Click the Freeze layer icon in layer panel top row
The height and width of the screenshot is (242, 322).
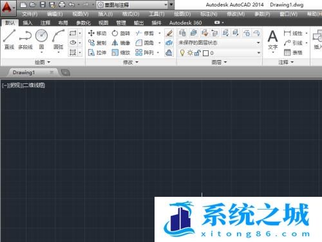(x=247, y=33)
